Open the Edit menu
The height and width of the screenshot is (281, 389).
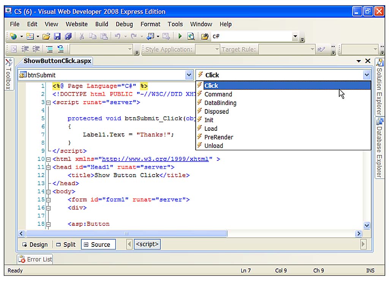[x=32, y=24]
